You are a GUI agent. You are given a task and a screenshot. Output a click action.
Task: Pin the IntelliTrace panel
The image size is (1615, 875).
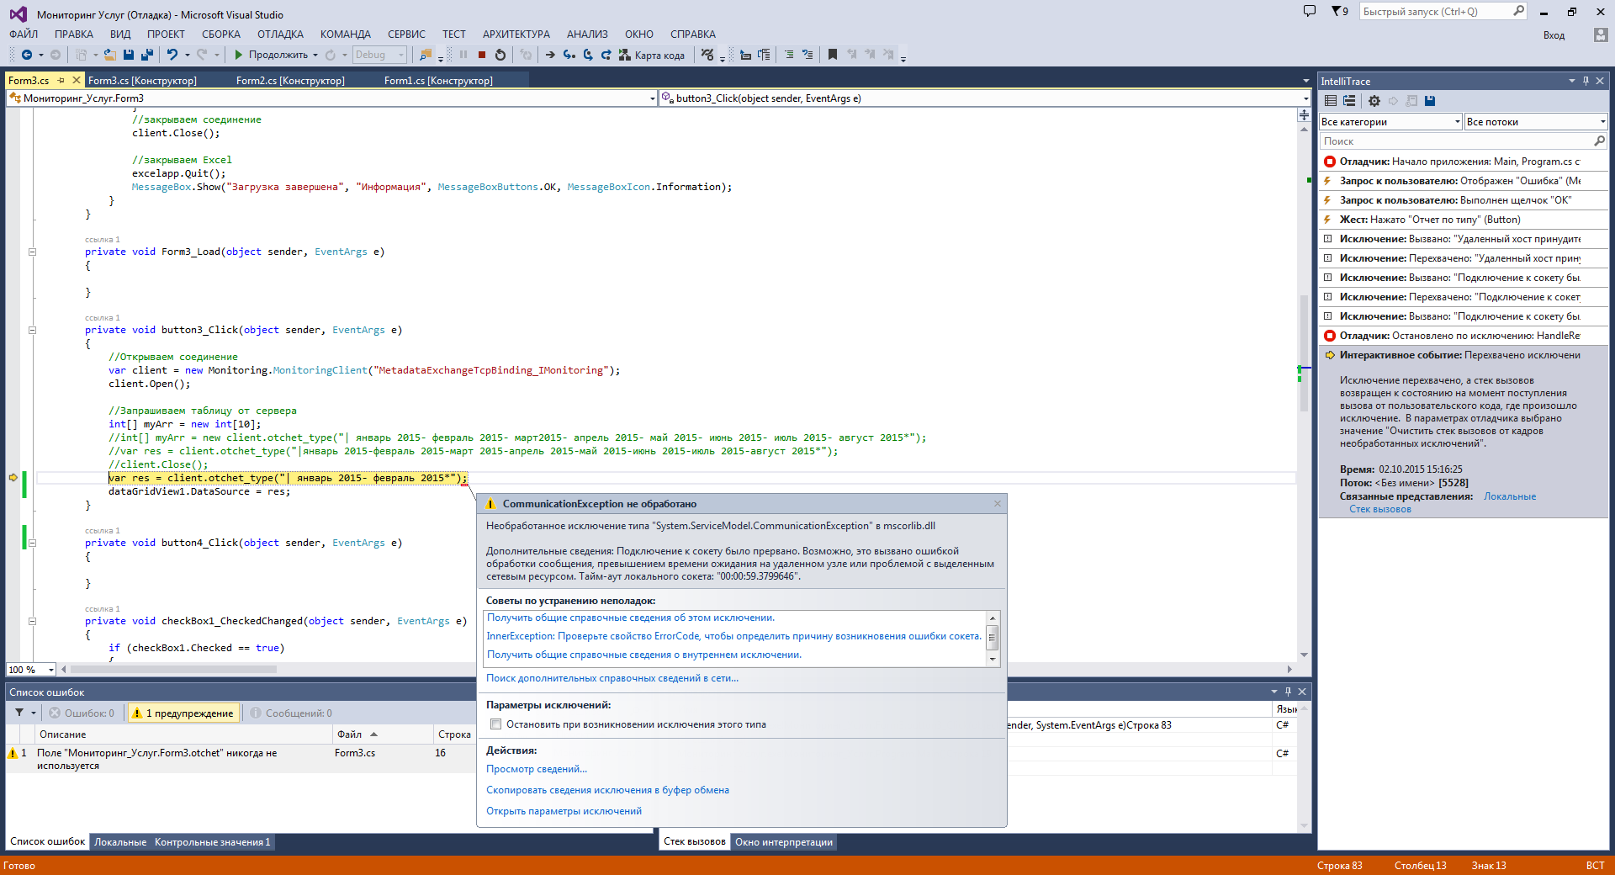[x=1586, y=81]
